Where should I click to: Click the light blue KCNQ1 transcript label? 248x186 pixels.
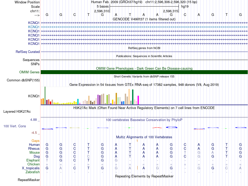click(34, 27)
